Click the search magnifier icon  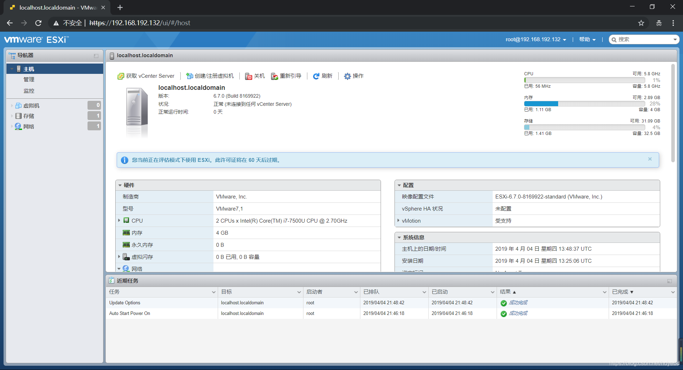click(x=614, y=39)
